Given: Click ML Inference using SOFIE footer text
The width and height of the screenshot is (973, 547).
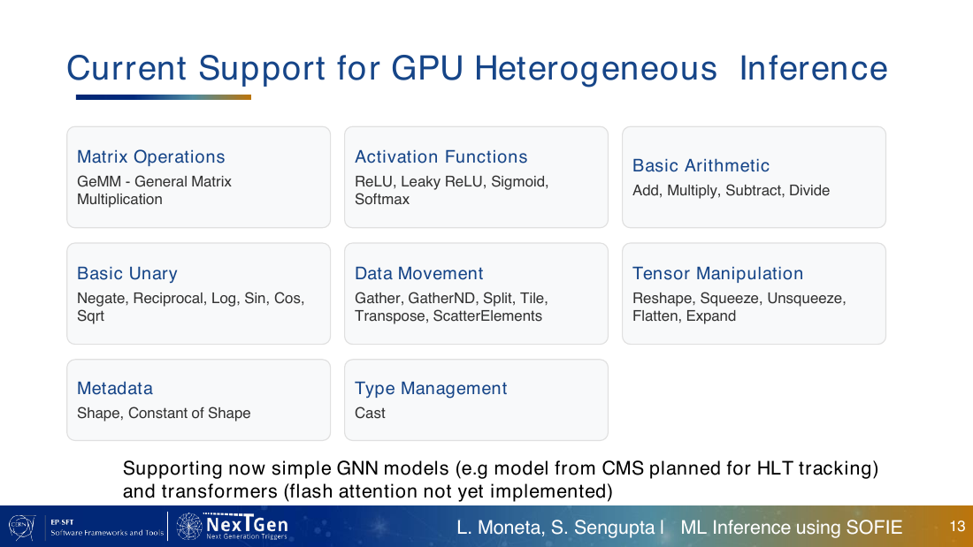Looking at the screenshot, I should [x=791, y=528].
